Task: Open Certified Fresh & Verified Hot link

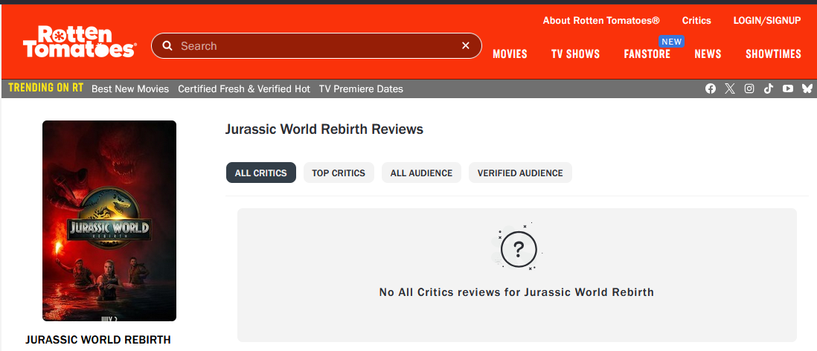Action: (x=244, y=89)
